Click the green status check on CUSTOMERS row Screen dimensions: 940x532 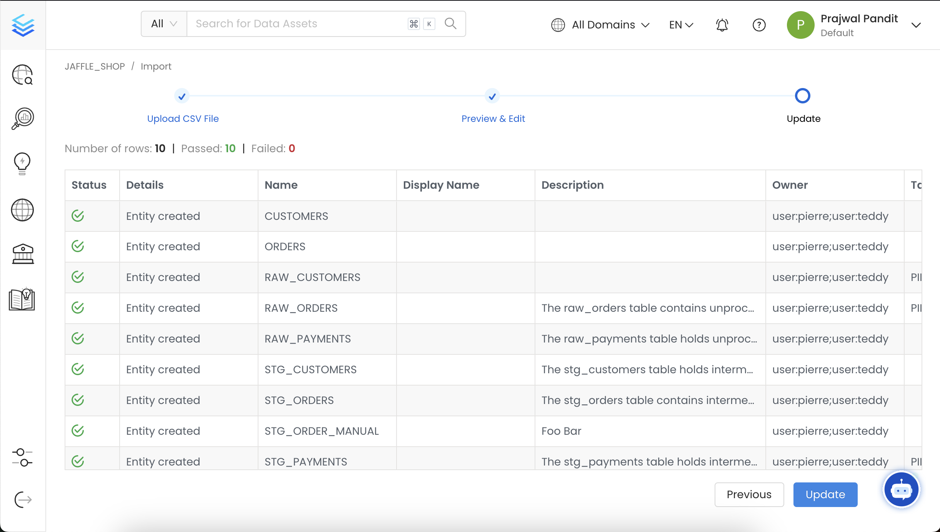click(77, 216)
